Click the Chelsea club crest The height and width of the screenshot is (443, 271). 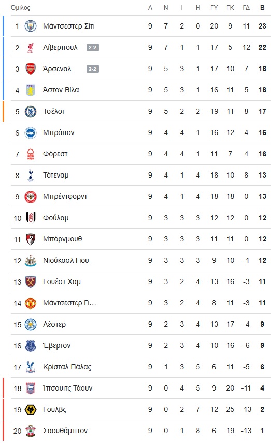[31, 111]
